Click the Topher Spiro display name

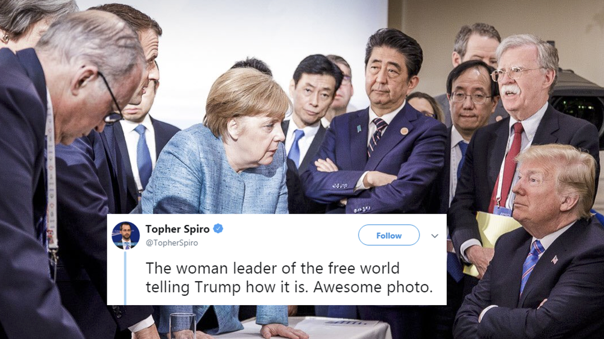coord(178,229)
